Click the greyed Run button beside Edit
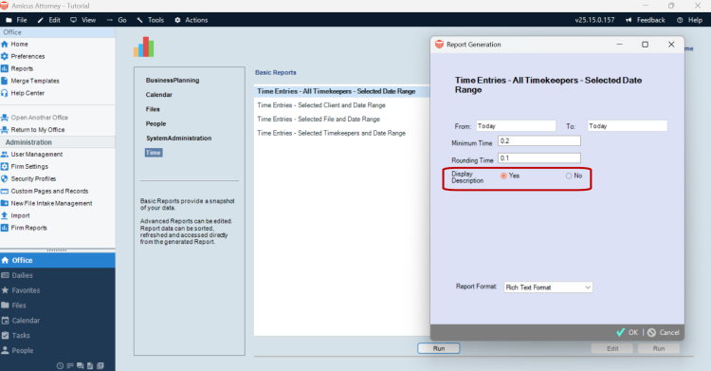 coord(659,348)
